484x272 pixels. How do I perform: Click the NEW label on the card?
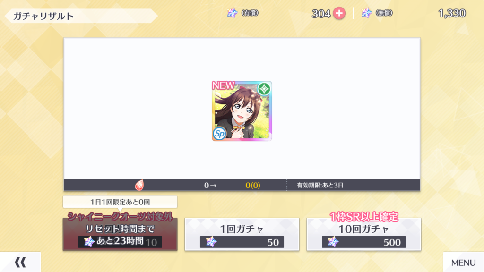coord(223,85)
